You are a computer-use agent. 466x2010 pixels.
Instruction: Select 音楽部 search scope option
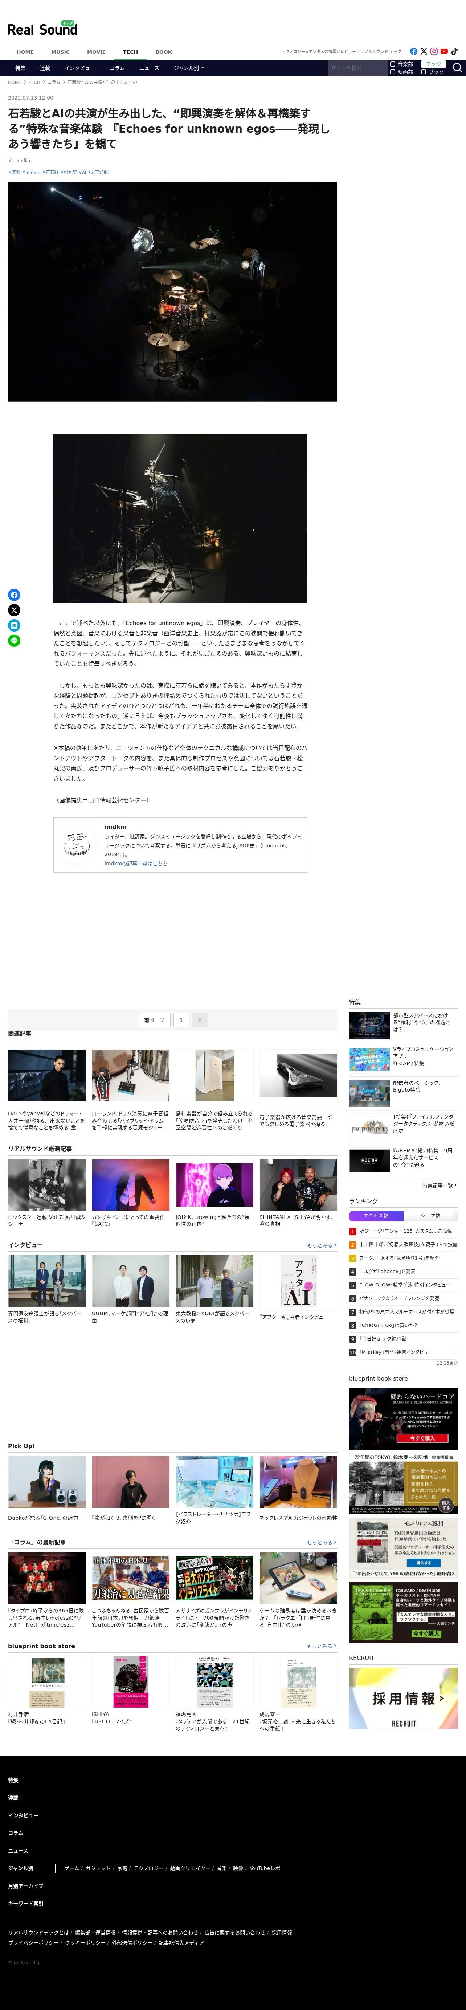click(x=402, y=64)
